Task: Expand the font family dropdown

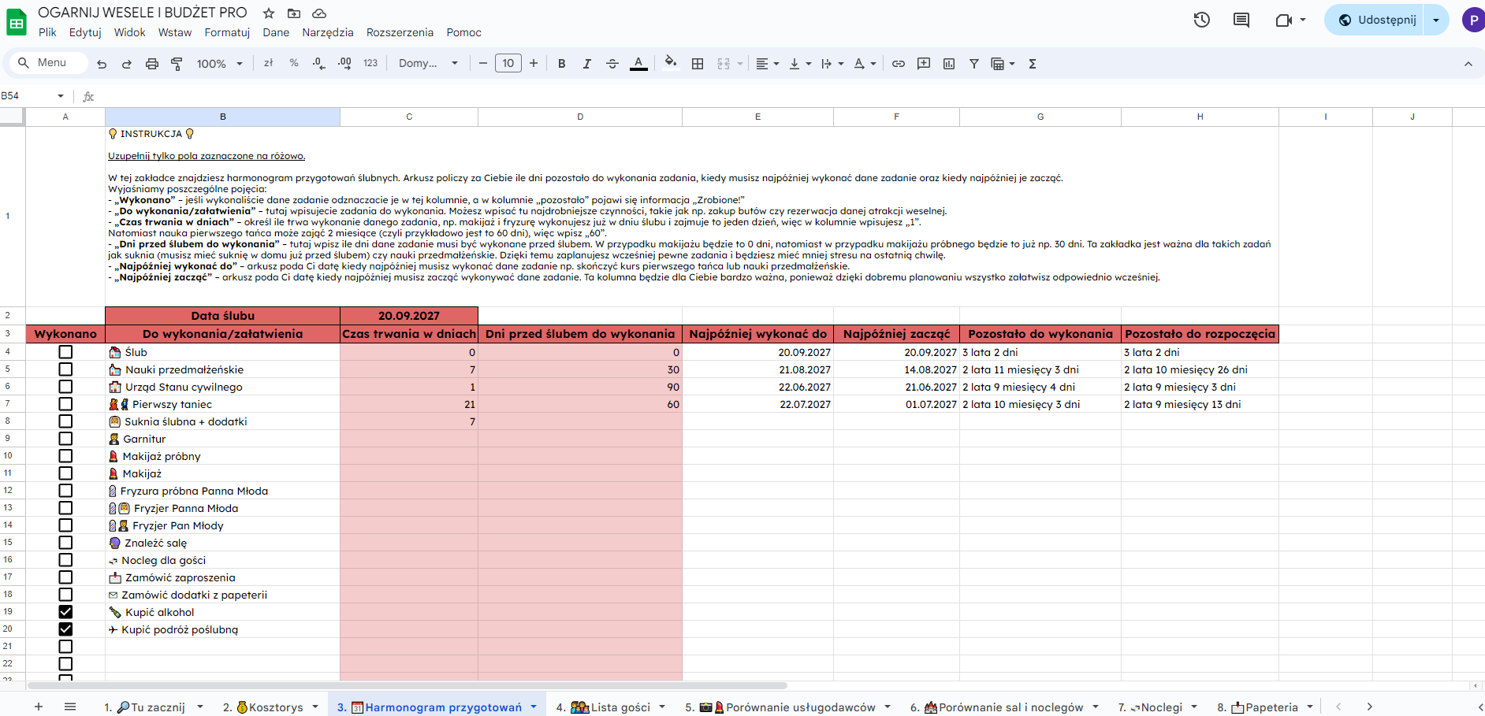Action: click(428, 64)
